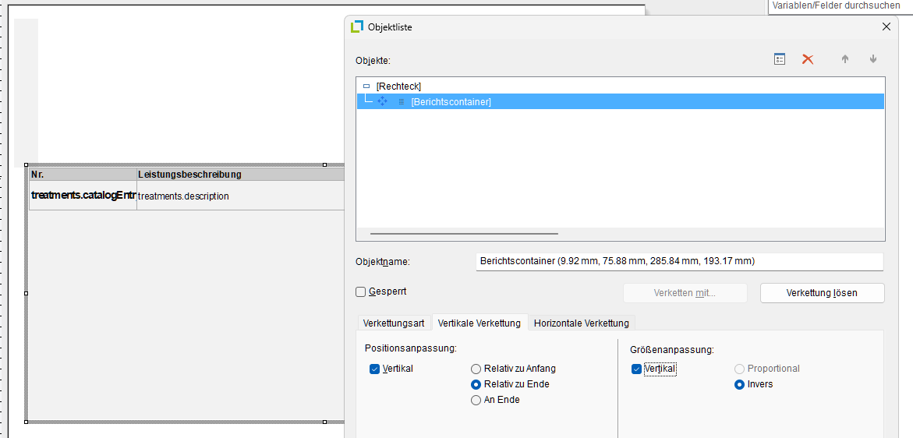Switch to the Verkettungsart tab
This screenshot has height=438, width=913.
point(394,323)
